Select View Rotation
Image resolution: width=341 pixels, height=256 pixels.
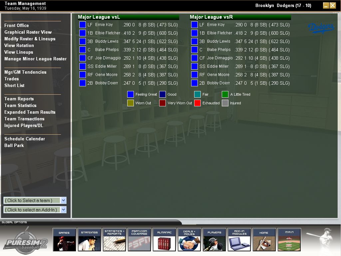click(x=19, y=45)
